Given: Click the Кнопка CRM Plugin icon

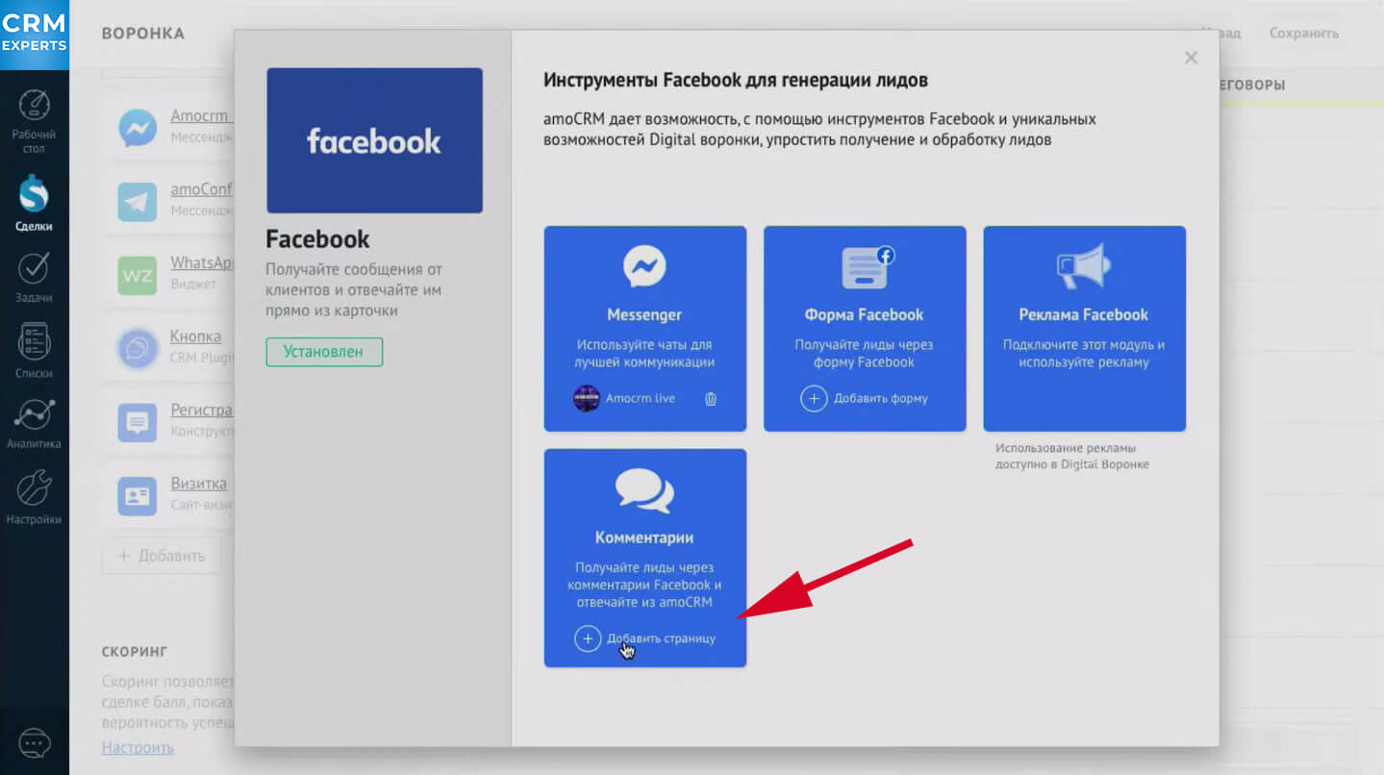Looking at the screenshot, I should coord(138,349).
